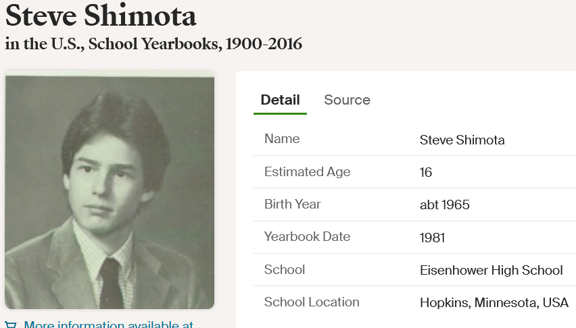Click the yearbook portrait photo thumbnail
This screenshot has width=576, height=328.
(x=110, y=190)
